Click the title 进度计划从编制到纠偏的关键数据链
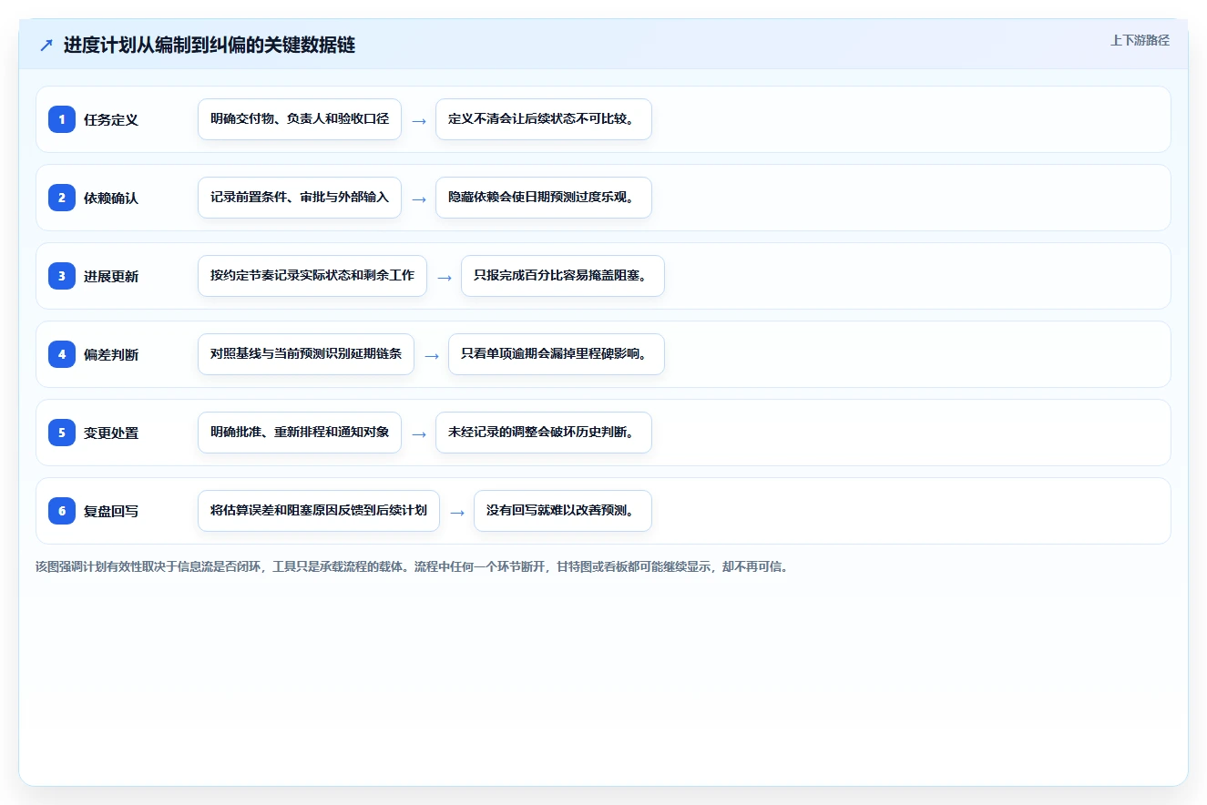Screen dimensions: 1207x805 [210, 46]
